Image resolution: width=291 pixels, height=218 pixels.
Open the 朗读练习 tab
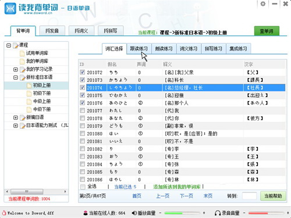pyautogui.click(x=164, y=49)
